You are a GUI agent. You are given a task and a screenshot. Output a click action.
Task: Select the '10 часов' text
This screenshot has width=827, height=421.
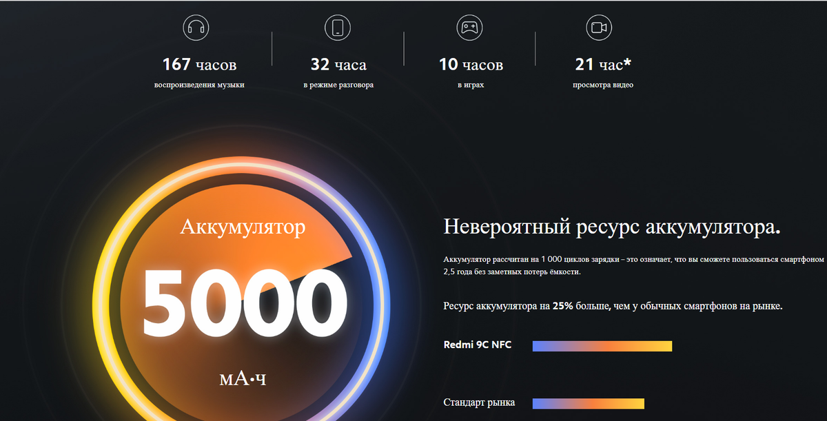[471, 65]
